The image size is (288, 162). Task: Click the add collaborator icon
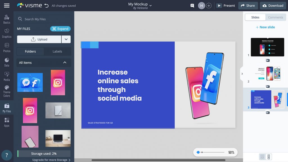pyautogui.click(x=209, y=5)
